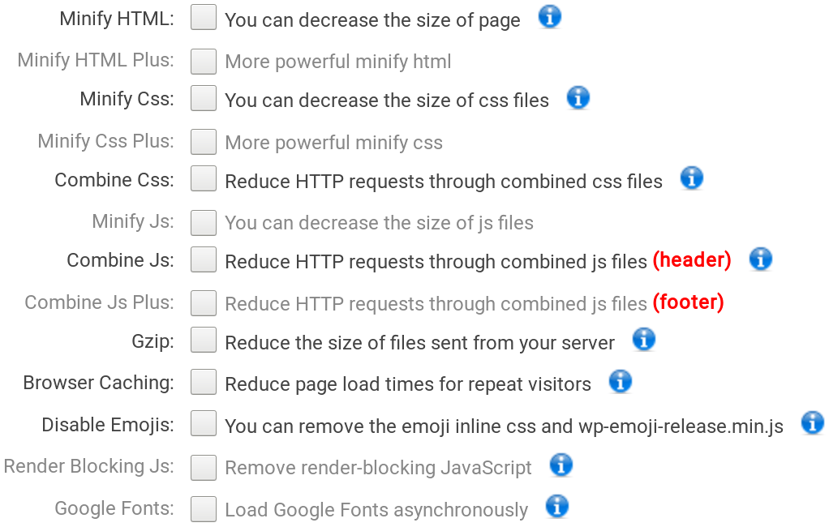Click the Google Fonts checkbox
The image size is (829, 527).
204,508
